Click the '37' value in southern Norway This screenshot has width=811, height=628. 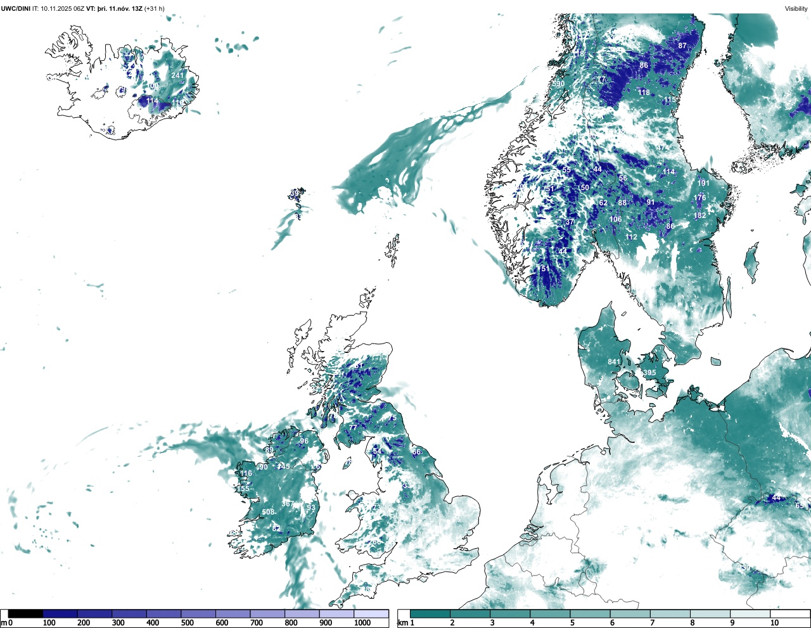tap(570, 222)
